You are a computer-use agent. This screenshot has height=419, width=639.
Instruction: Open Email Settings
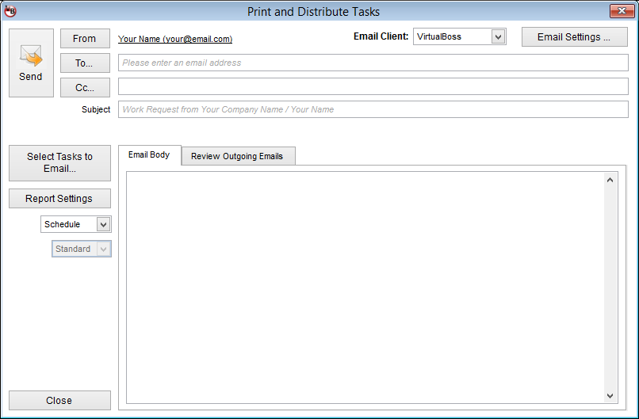point(574,37)
